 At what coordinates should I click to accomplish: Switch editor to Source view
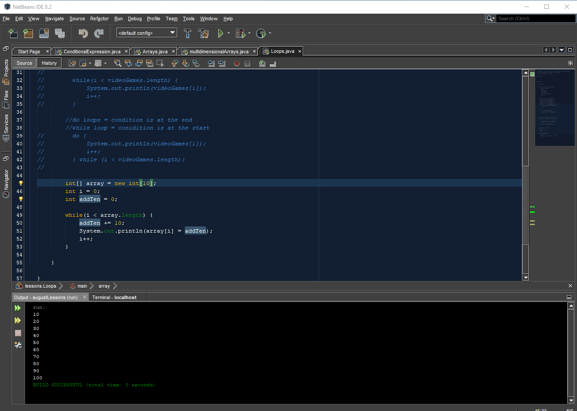(25, 63)
